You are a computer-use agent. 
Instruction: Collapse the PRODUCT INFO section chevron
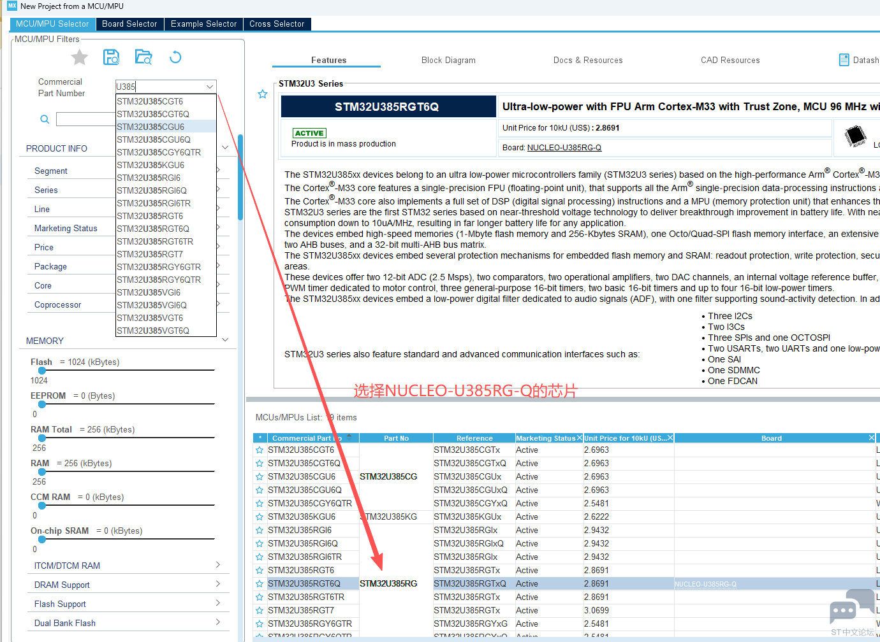tap(225, 148)
